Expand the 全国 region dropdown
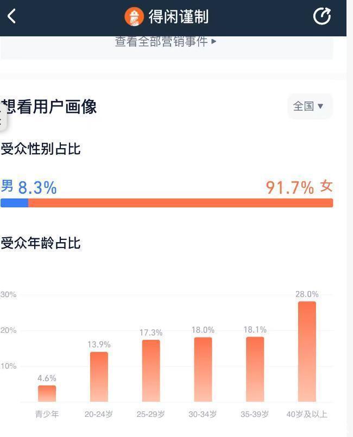This screenshot has width=353, height=437. click(x=309, y=106)
